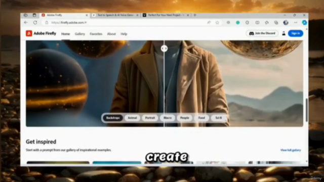Viewport: 324px width, 182px height.
Task: Click the browser back arrow
Action: (x=26, y=22)
